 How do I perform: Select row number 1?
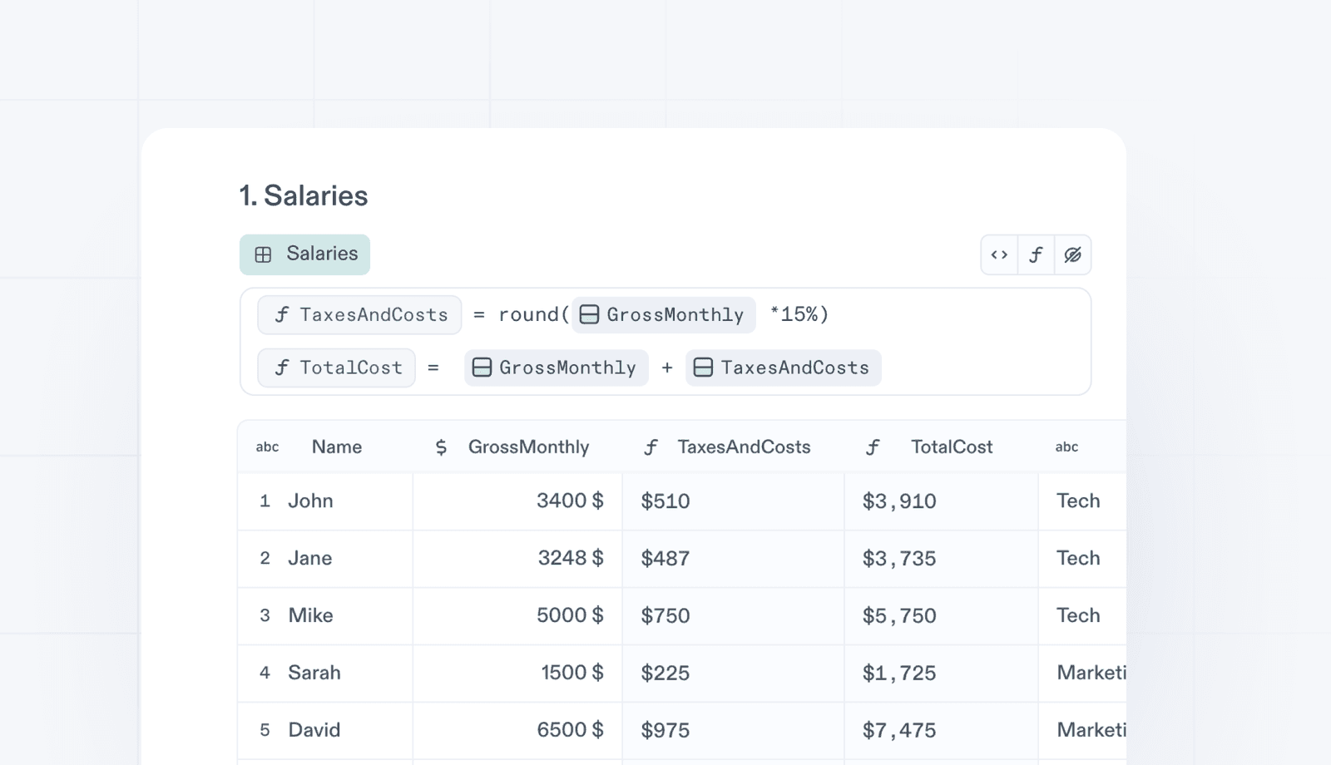click(x=265, y=501)
